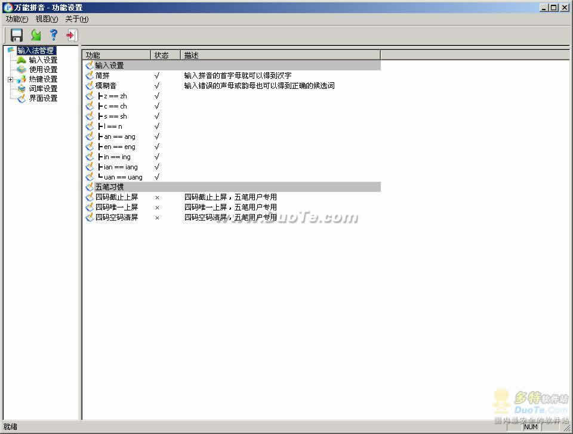Toggle the in == ing status checkmark
This screenshot has height=434, width=573.
(157, 157)
